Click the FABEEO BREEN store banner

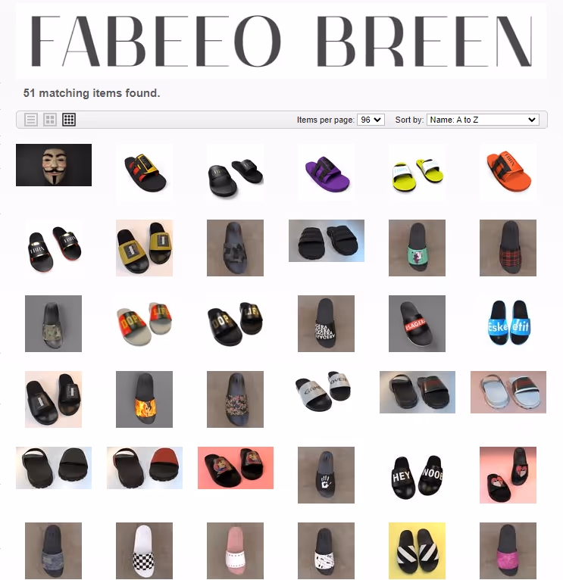coord(281,41)
